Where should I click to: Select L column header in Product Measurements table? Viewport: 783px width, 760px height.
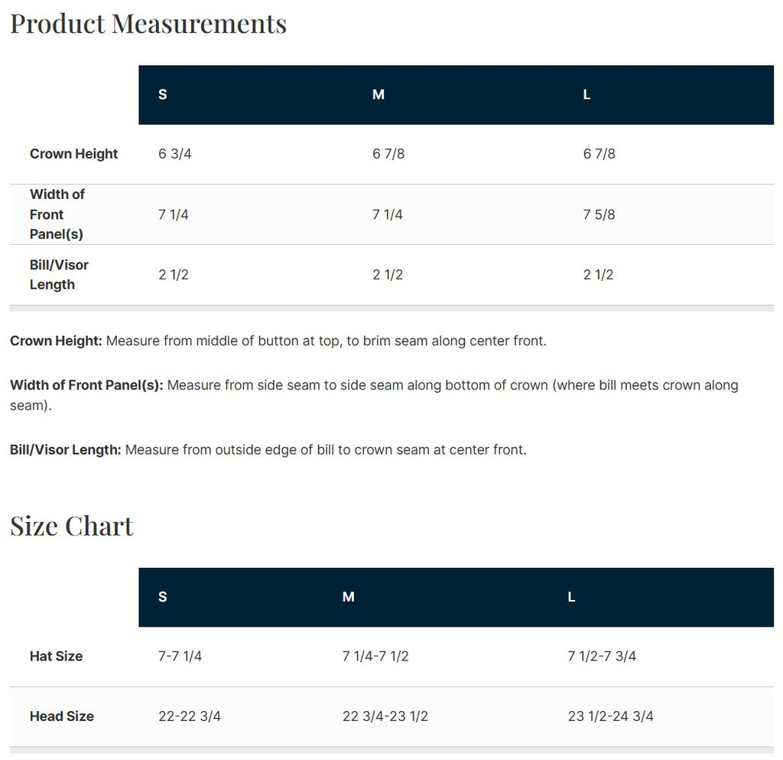coord(586,95)
